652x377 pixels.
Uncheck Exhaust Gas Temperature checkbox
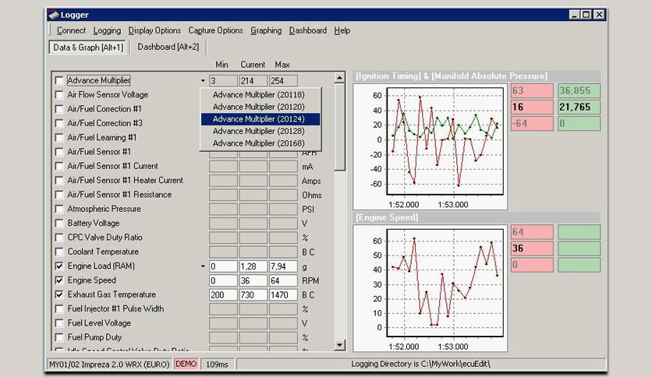coord(59,294)
